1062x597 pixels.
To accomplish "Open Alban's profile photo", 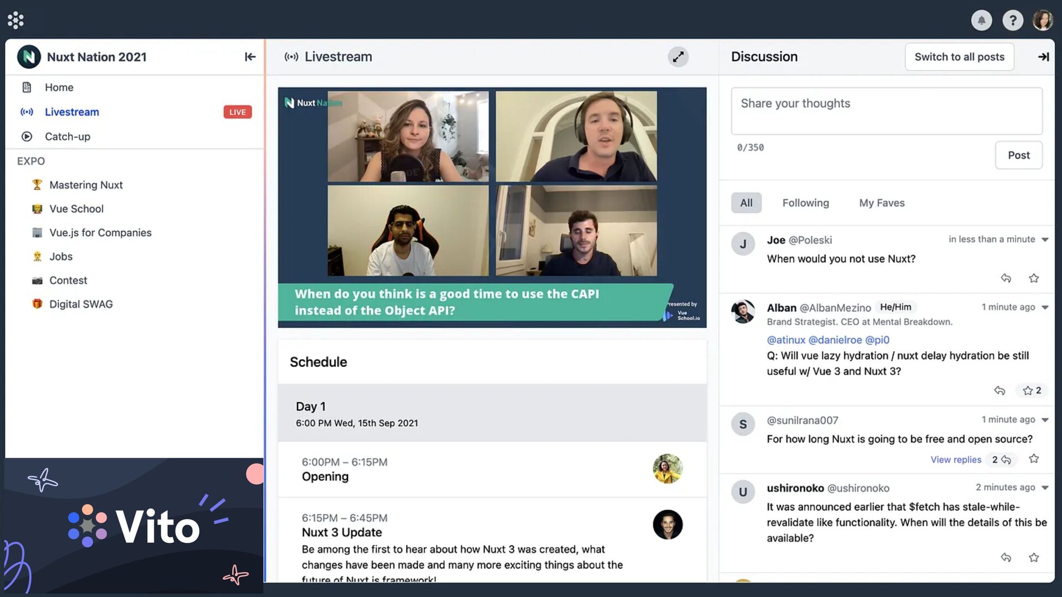I will [x=743, y=312].
